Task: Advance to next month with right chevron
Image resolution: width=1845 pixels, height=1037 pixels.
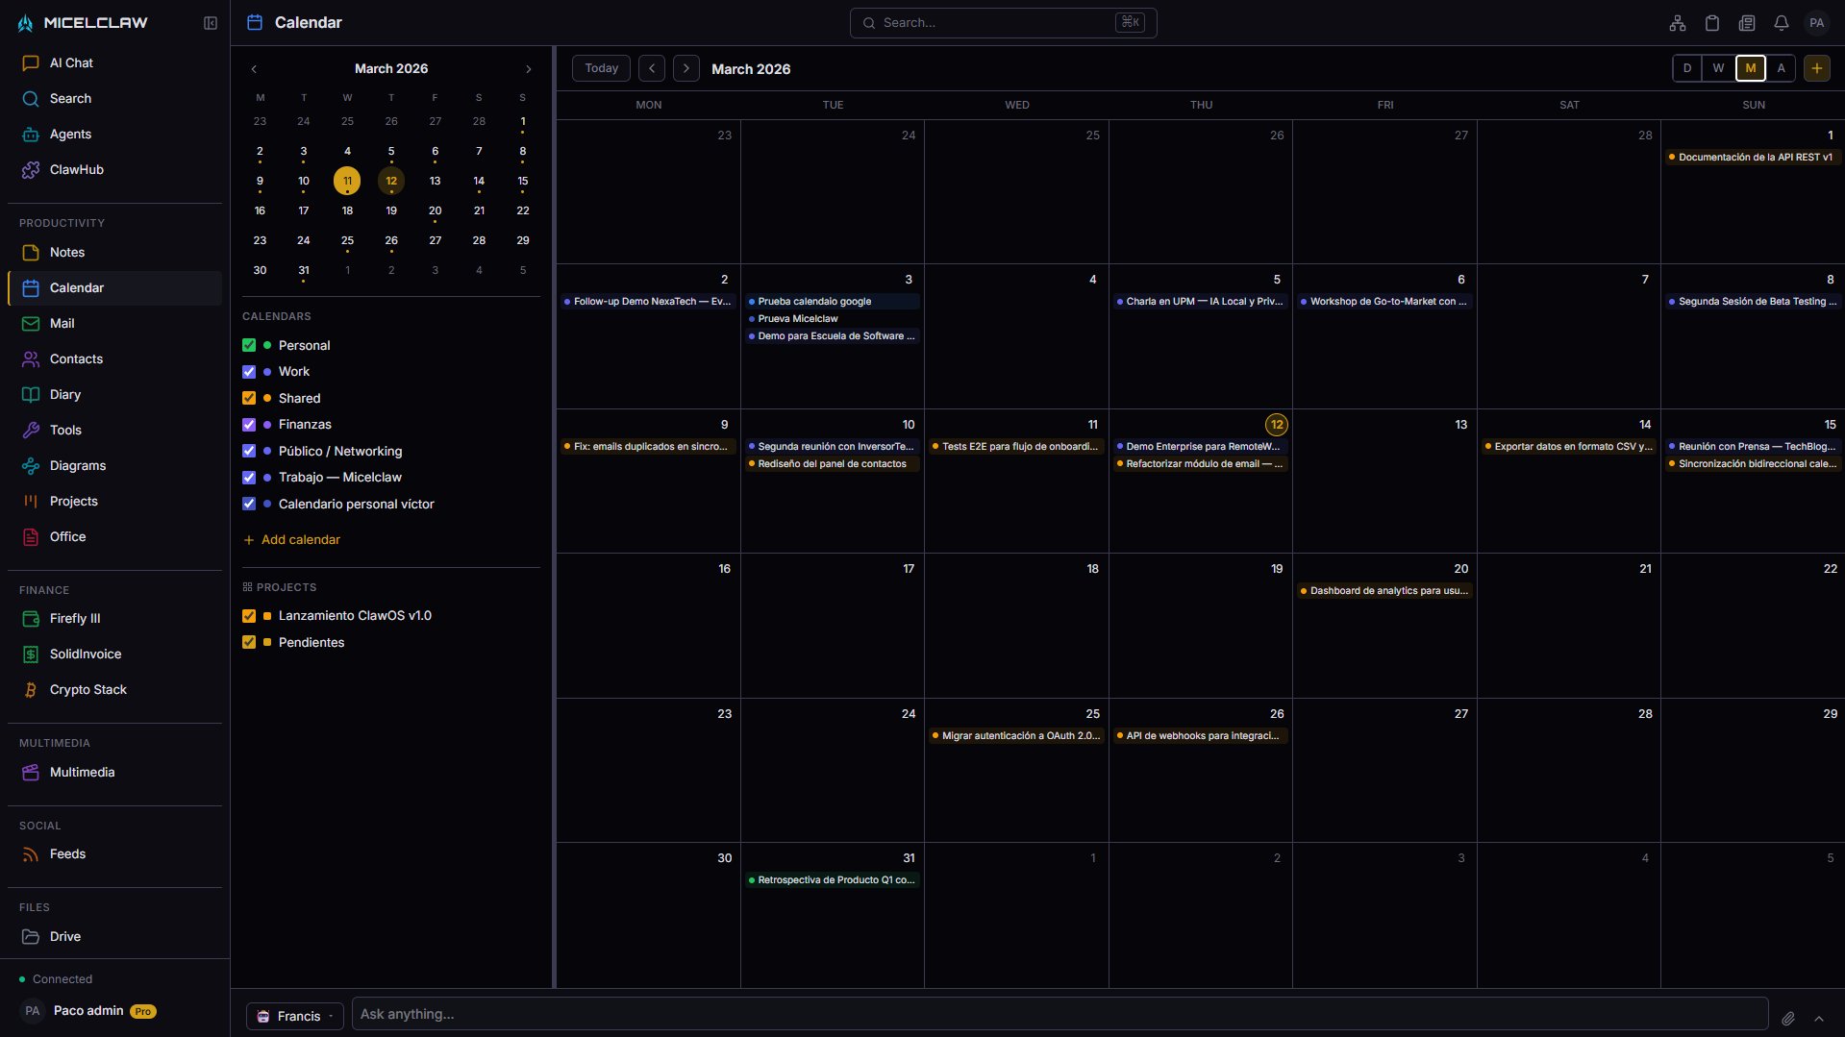Action: coord(528,68)
